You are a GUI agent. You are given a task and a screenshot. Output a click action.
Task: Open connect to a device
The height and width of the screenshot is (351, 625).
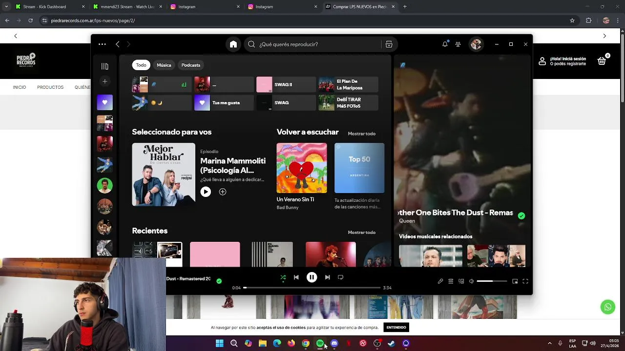tap(461, 281)
